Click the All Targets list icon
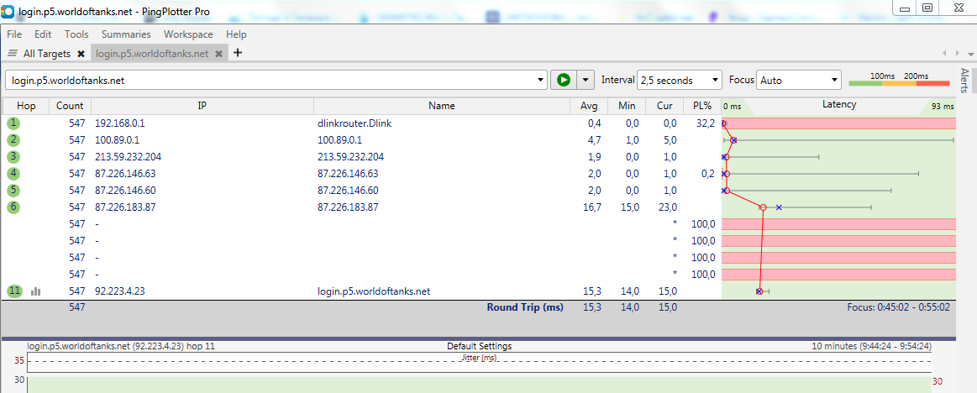Screen dimensions: 977x393 coord(12,54)
